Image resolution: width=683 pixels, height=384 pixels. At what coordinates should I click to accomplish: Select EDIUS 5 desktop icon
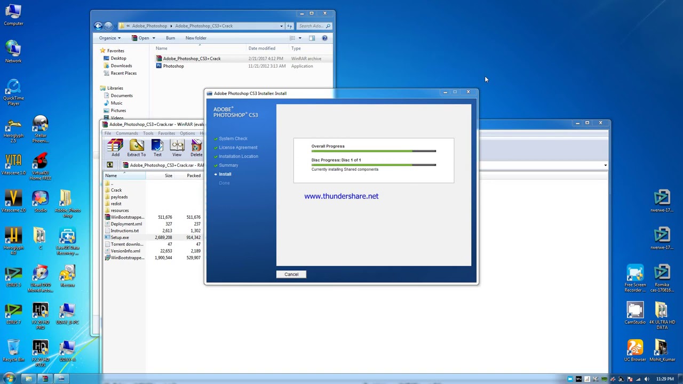point(13,276)
